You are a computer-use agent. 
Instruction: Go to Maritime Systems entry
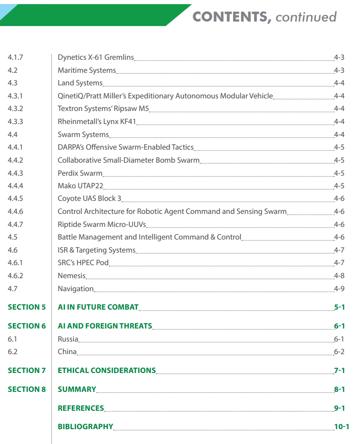click(87, 70)
